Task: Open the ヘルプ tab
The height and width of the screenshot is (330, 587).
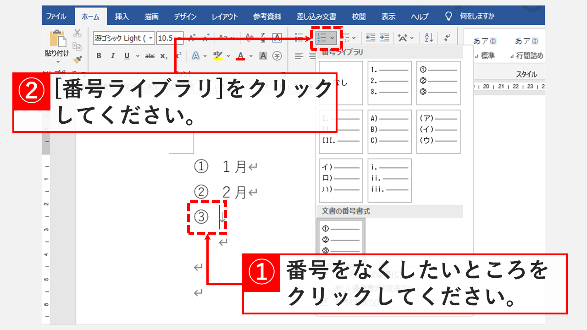Action: coord(419,16)
